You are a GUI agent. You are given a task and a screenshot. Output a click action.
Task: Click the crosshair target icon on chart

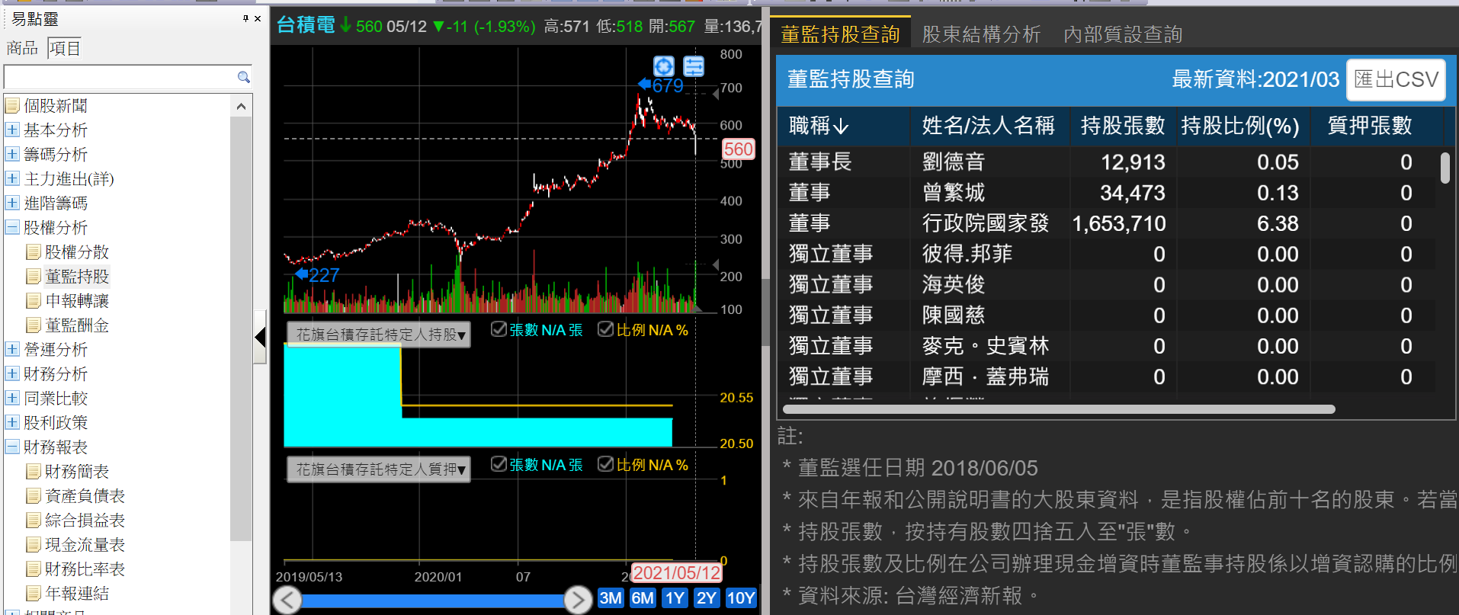[x=664, y=66]
